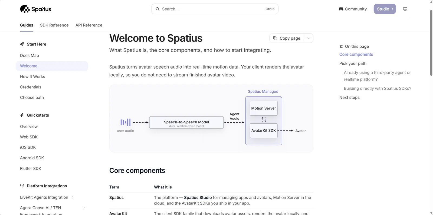Viewport: 433px width, 215px height.
Task: Jump to Already using third-party agent section
Action: point(377,76)
